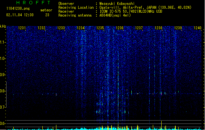The image size is (205, 130).
Task: Click the kHz axis unit label
Action: [x=3, y=26]
